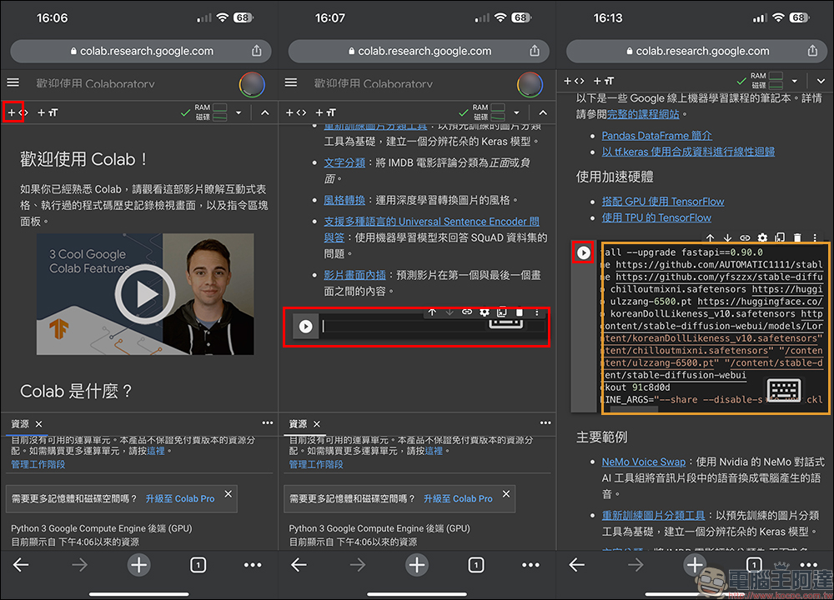Viewport: 834px width, 600px height.
Task: Open Pandas DataFrame 簡介 link
Action: 657,136
